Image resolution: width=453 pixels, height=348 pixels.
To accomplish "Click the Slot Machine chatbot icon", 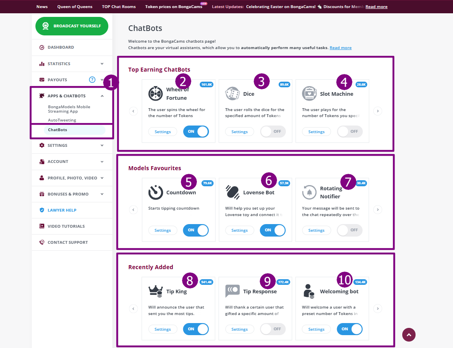I will tap(309, 93).
